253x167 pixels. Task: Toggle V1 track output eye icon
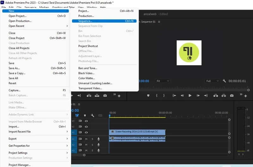tap(86, 132)
